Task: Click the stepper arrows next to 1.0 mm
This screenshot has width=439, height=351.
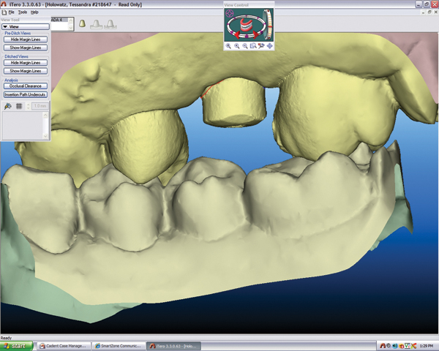Action: [29, 106]
